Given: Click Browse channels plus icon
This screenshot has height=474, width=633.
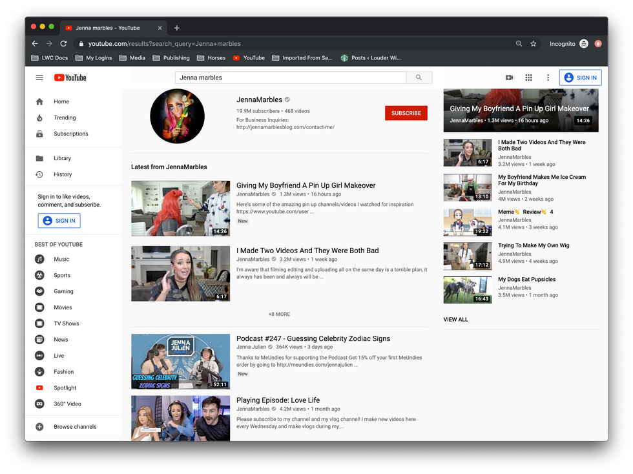Looking at the screenshot, I should coord(39,427).
